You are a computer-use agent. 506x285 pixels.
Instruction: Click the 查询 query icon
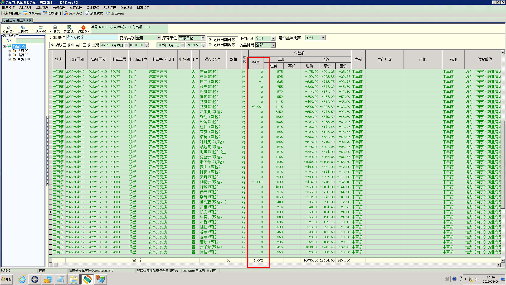pos(8,28)
